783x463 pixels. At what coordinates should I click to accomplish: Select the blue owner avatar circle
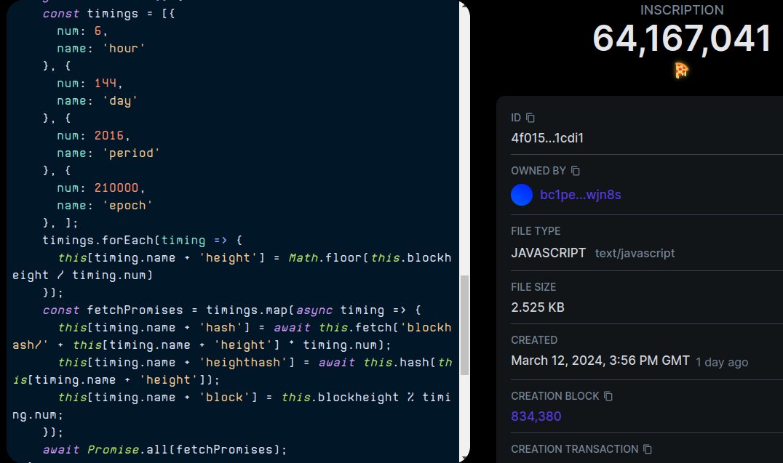[x=521, y=194]
